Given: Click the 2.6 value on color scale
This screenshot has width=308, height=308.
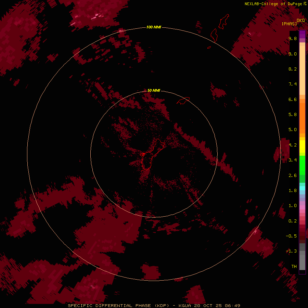Looking at the screenshot, I should 293,176.
